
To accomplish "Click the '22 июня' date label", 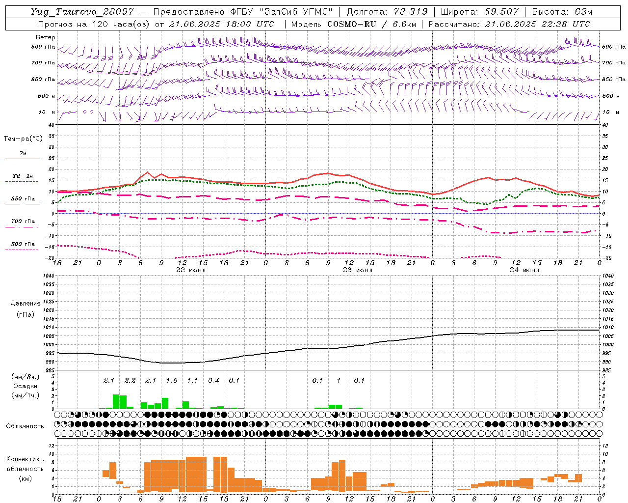I will [190, 270].
